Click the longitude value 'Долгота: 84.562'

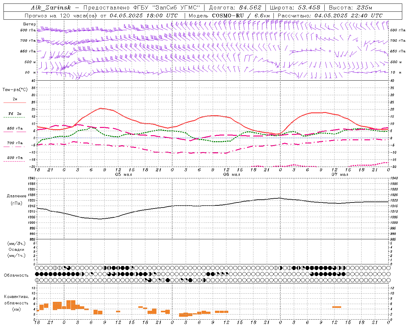click(235, 8)
